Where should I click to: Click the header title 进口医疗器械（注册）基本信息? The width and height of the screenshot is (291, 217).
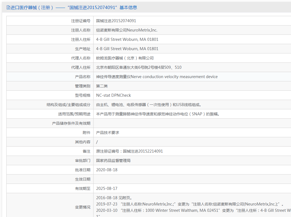click(74, 7)
